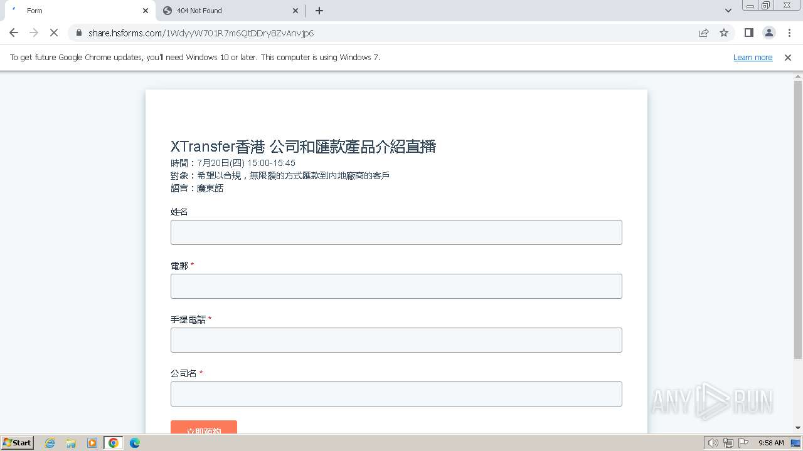Click the show desktop tray icon

point(796,443)
